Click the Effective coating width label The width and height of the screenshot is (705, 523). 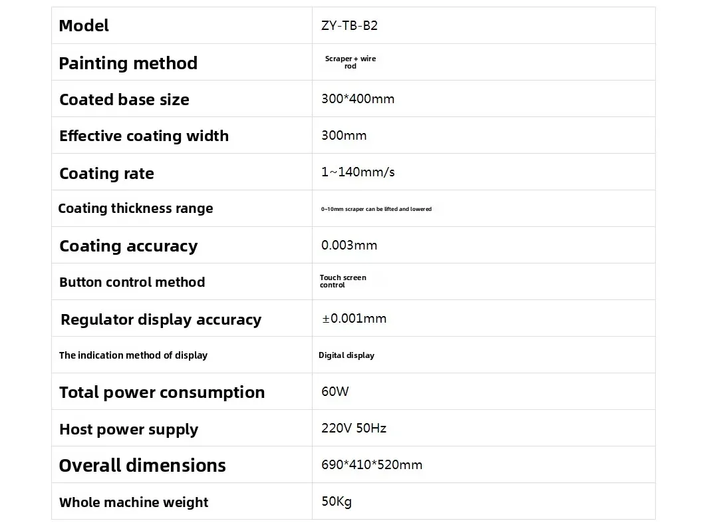point(144,136)
